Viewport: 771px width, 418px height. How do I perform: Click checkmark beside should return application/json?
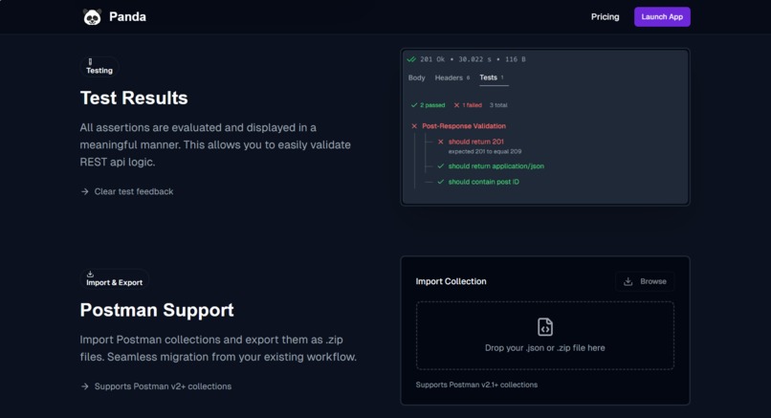point(441,166)
